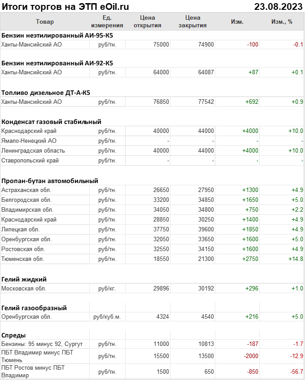Select the 'Цена открытия' column header
Screen dimensions: 305x380
[147, 21]
